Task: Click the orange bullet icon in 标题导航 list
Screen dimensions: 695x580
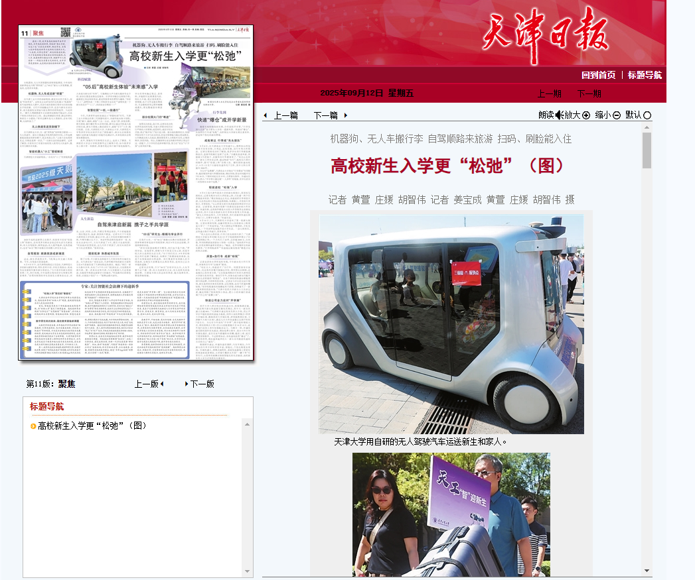Action: pos(33,426)
